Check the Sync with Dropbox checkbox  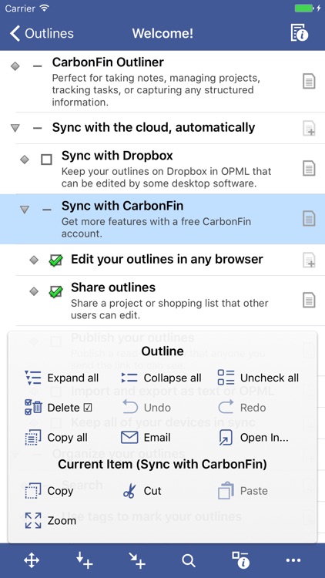click(46, 160)
